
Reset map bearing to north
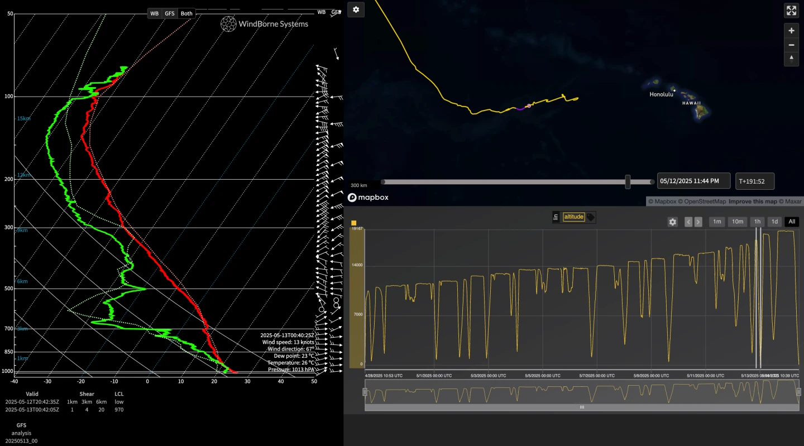click(791, 59)
